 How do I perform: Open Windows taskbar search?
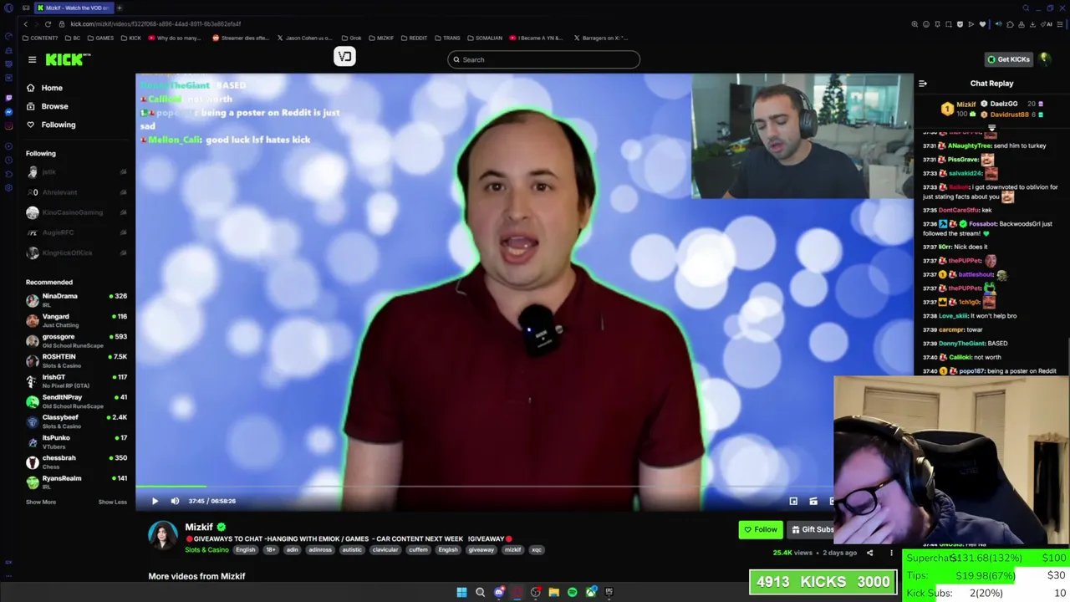coord(480,592)
